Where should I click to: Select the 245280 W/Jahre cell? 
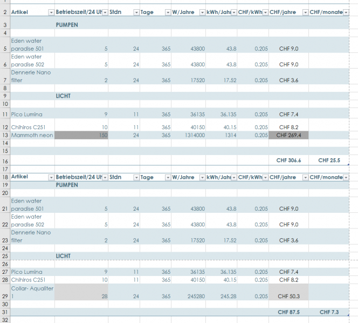pyautogui.click(x=188, y=292)
